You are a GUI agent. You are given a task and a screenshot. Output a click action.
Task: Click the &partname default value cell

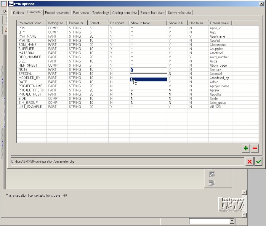click(x=220, y=36)
